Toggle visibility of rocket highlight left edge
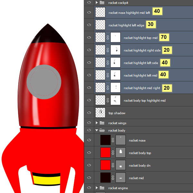This screenshot has width=193, height=193. (89, 25)
